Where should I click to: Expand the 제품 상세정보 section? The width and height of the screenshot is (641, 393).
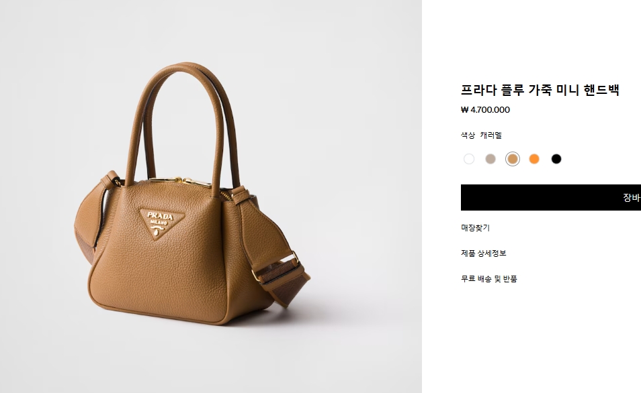click(484, 253)
